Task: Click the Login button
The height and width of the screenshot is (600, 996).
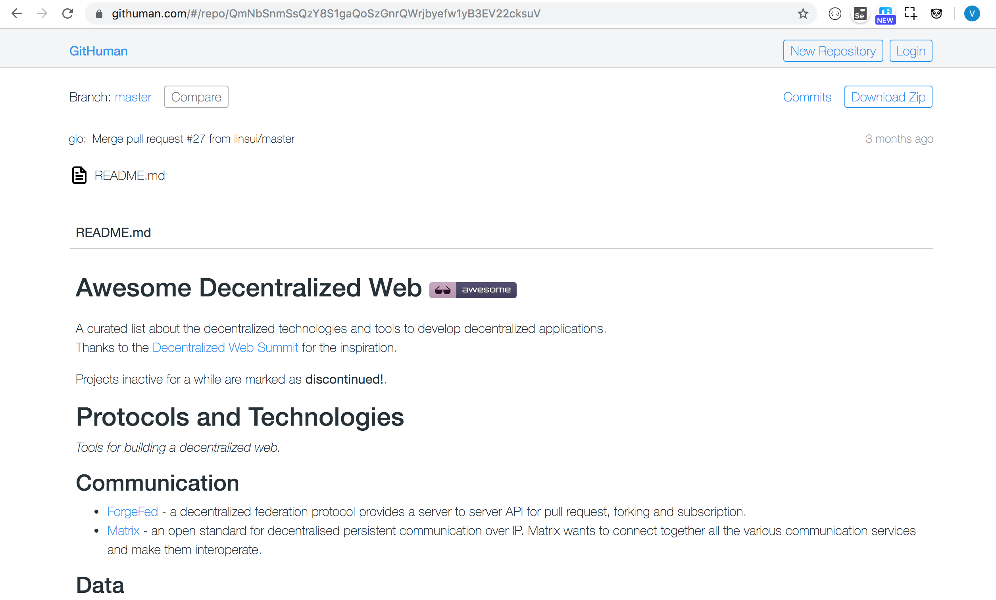Action: pos(910,50)
